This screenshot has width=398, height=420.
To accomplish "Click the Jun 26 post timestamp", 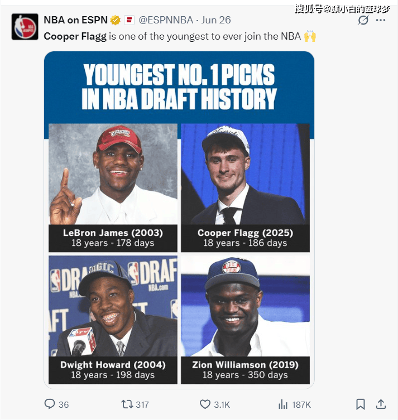I will tap(217, 20).
